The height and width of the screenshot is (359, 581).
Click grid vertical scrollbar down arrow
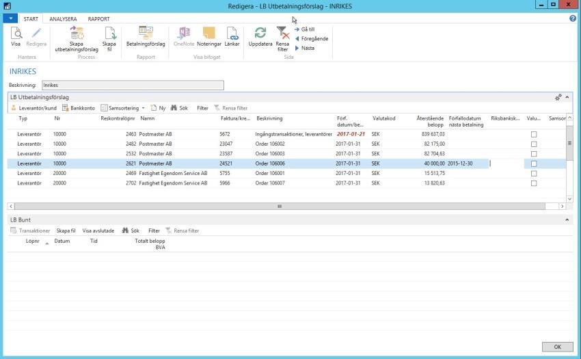[569, 199]
